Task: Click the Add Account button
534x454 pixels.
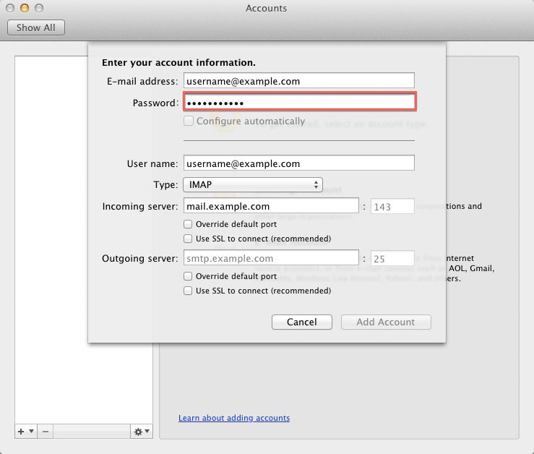Action: click(386, 322)
